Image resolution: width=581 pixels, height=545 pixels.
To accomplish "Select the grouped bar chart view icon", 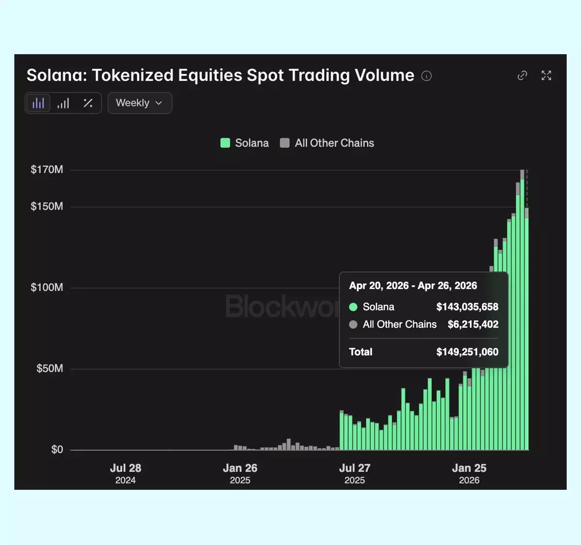I will (x=38, y=103).
